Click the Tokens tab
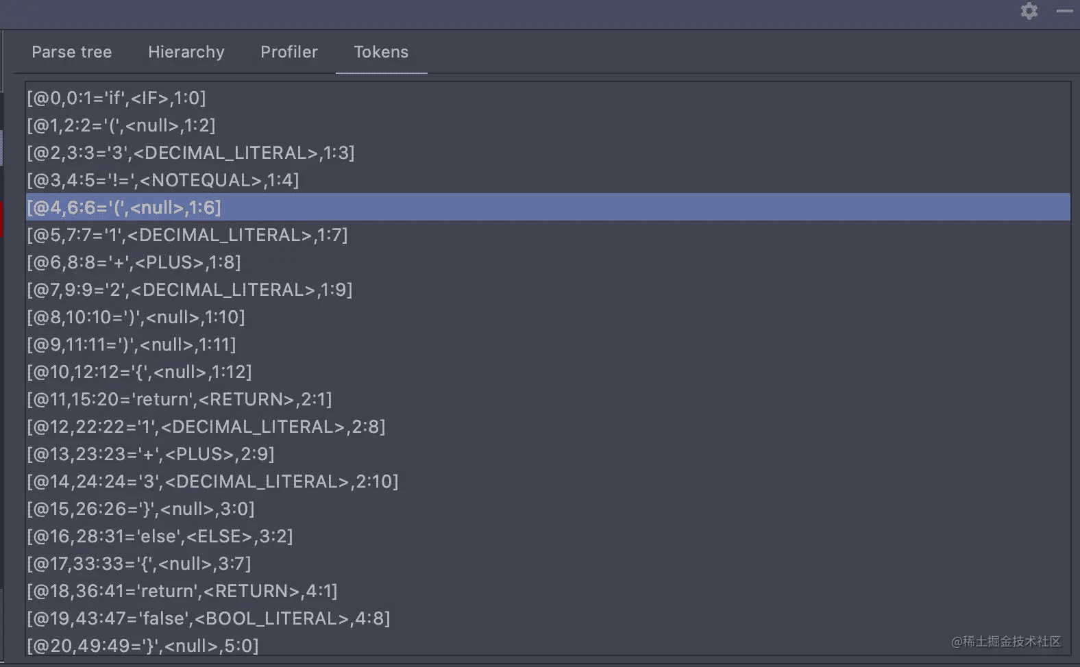 click(381, 52)
